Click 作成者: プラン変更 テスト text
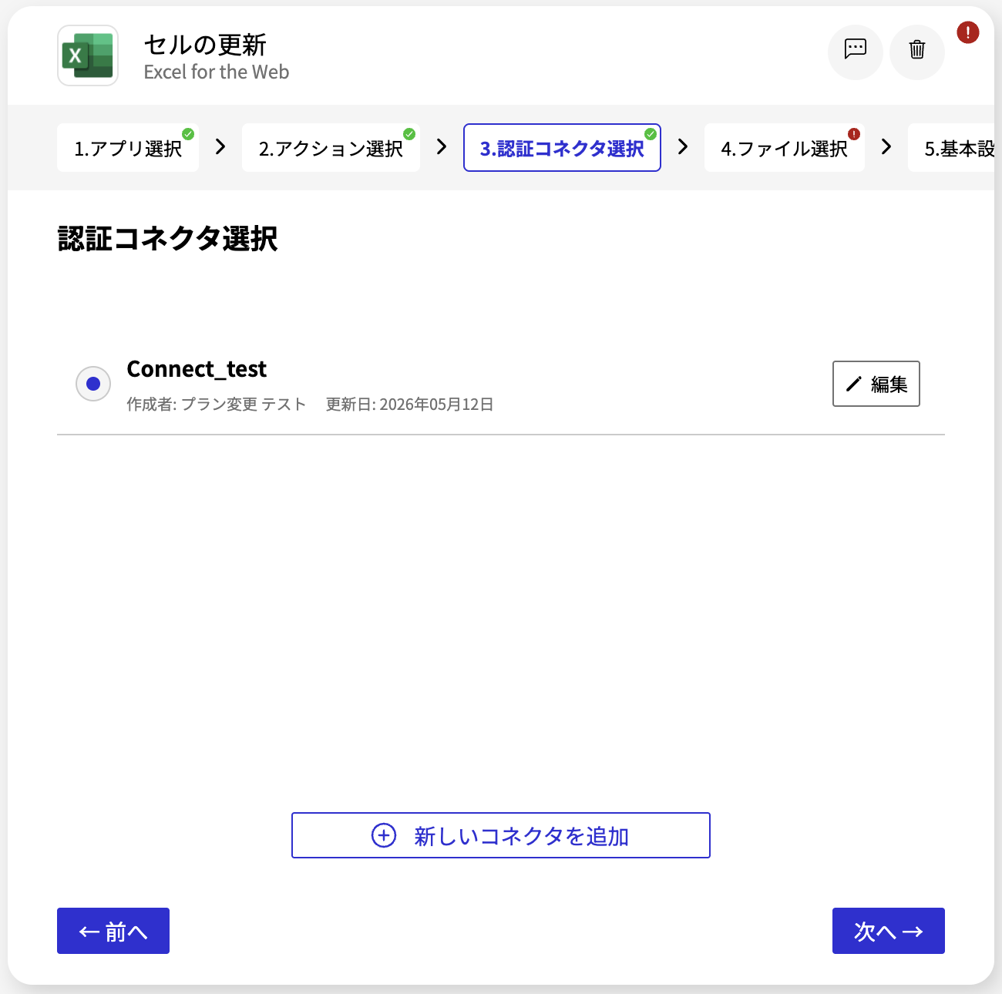 (217, 405)
